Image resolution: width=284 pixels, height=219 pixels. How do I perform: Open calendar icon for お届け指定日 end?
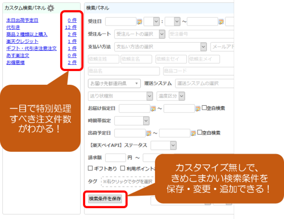[198, 109]
